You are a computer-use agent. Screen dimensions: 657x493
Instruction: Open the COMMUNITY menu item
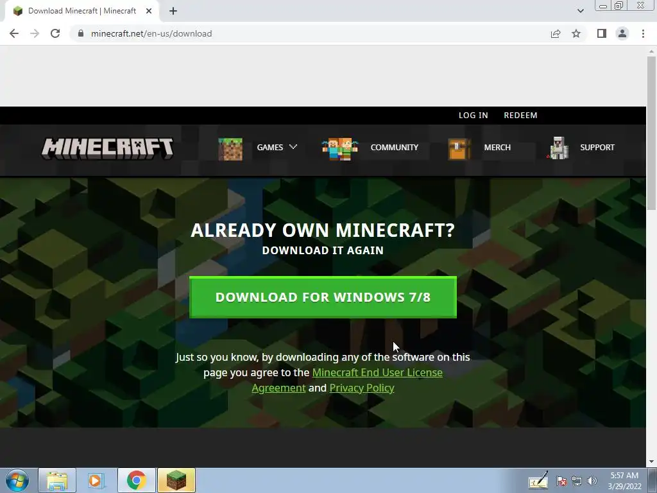[395, 147]
